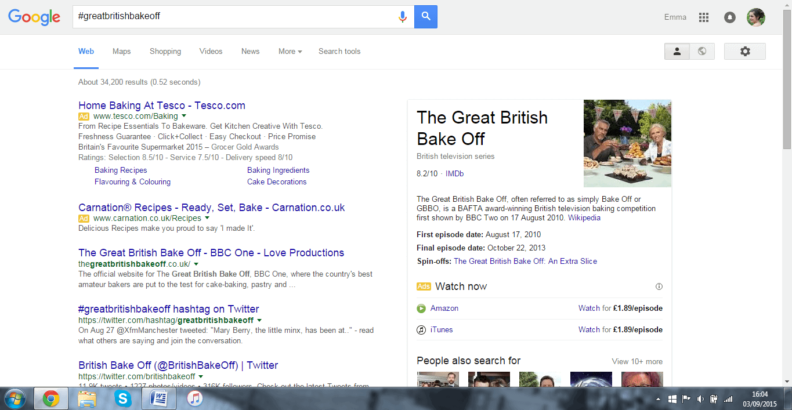
Task: Click the scrollbar down arrow
Action: 787,381
